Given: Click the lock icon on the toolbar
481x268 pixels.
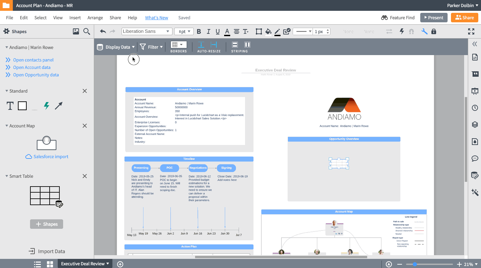Looking at the screenshot, I should coord(434,31).
